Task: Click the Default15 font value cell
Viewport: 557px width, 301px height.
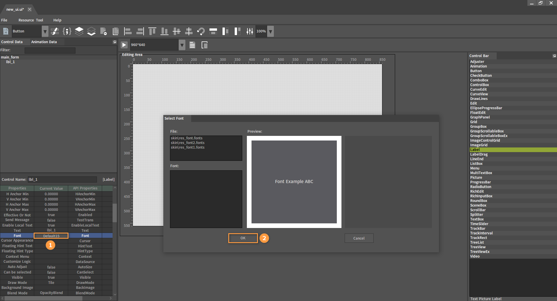Action: pyautogui.click(x=51, y=236)
